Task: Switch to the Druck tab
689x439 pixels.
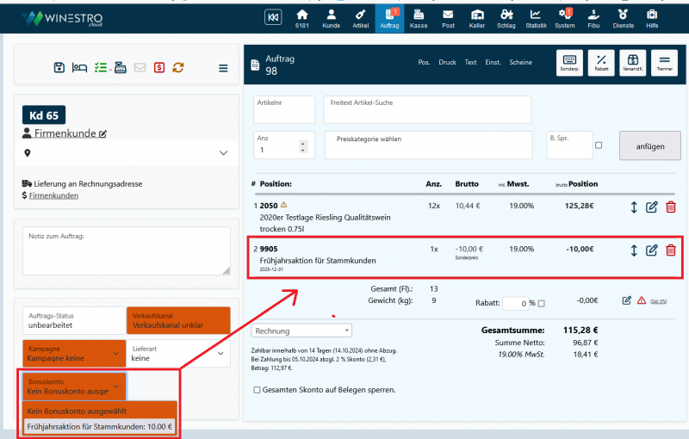Action: [x=447, y=63]
